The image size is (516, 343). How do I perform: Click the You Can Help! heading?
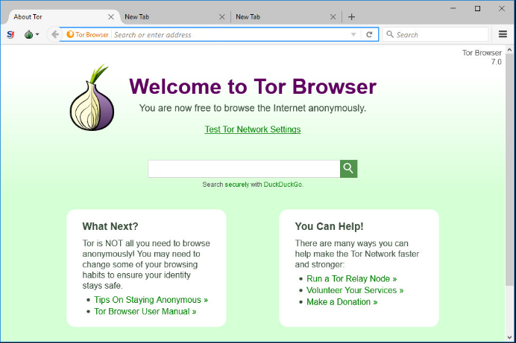coord(329,226)
